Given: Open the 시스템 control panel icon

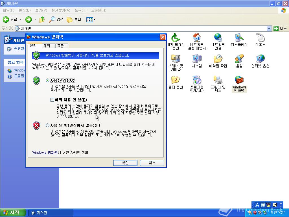Looking at the screenshot, I should (197, 61).
